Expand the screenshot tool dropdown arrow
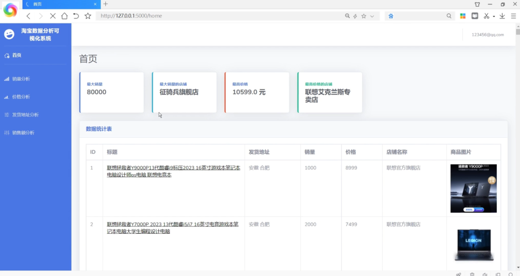Screen dimensions: 520x276 pyautogui.click(x=494, y=16)
